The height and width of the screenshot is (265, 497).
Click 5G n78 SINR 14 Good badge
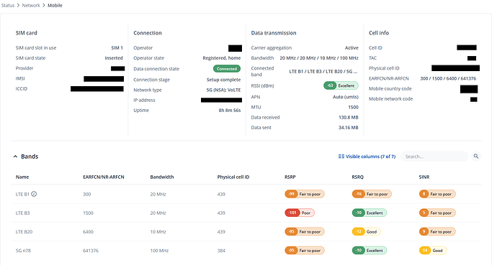pyautogui.click(x=433, y=251)
